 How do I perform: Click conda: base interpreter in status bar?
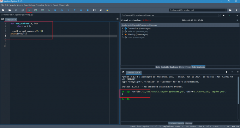coord(144,127)
